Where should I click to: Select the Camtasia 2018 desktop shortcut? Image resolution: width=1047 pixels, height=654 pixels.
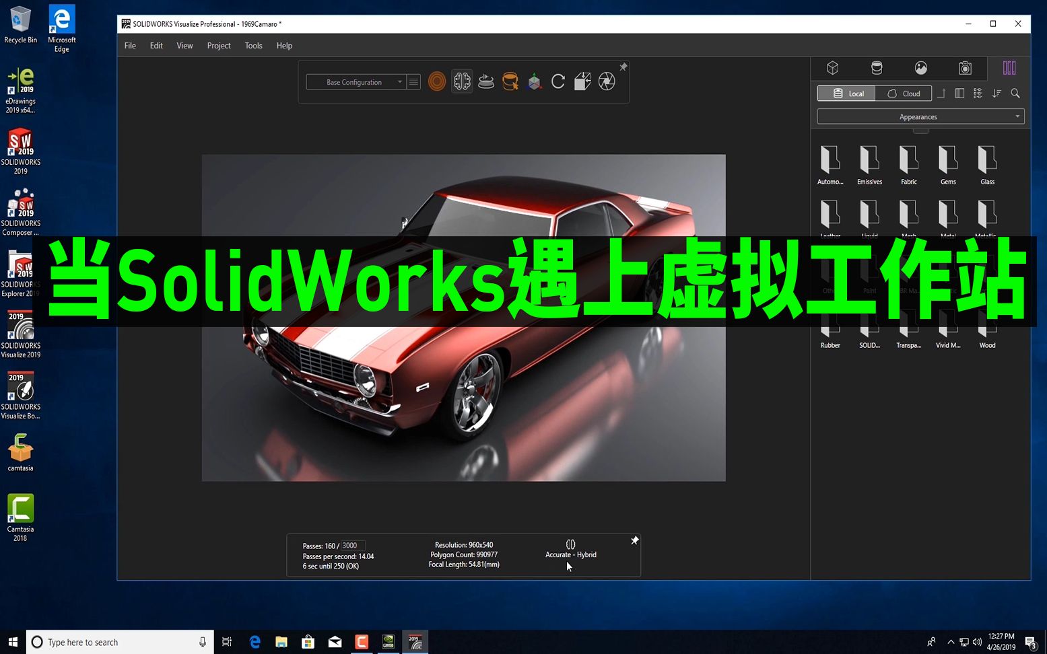[x=21, y=518]
